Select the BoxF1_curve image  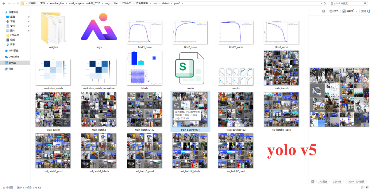click(145, 32)
